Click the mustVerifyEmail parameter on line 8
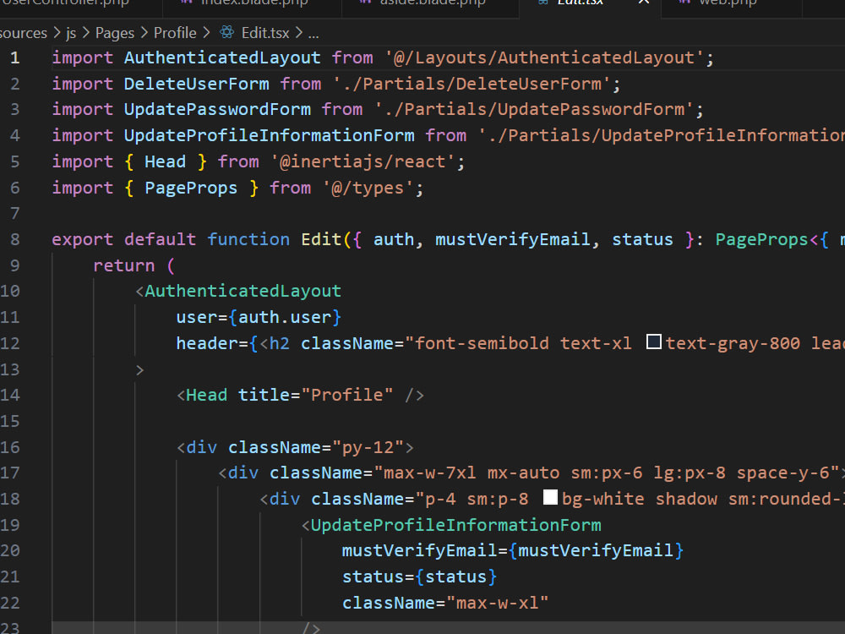This screenshot has width=845, height=634. click(x=513, y=239)
